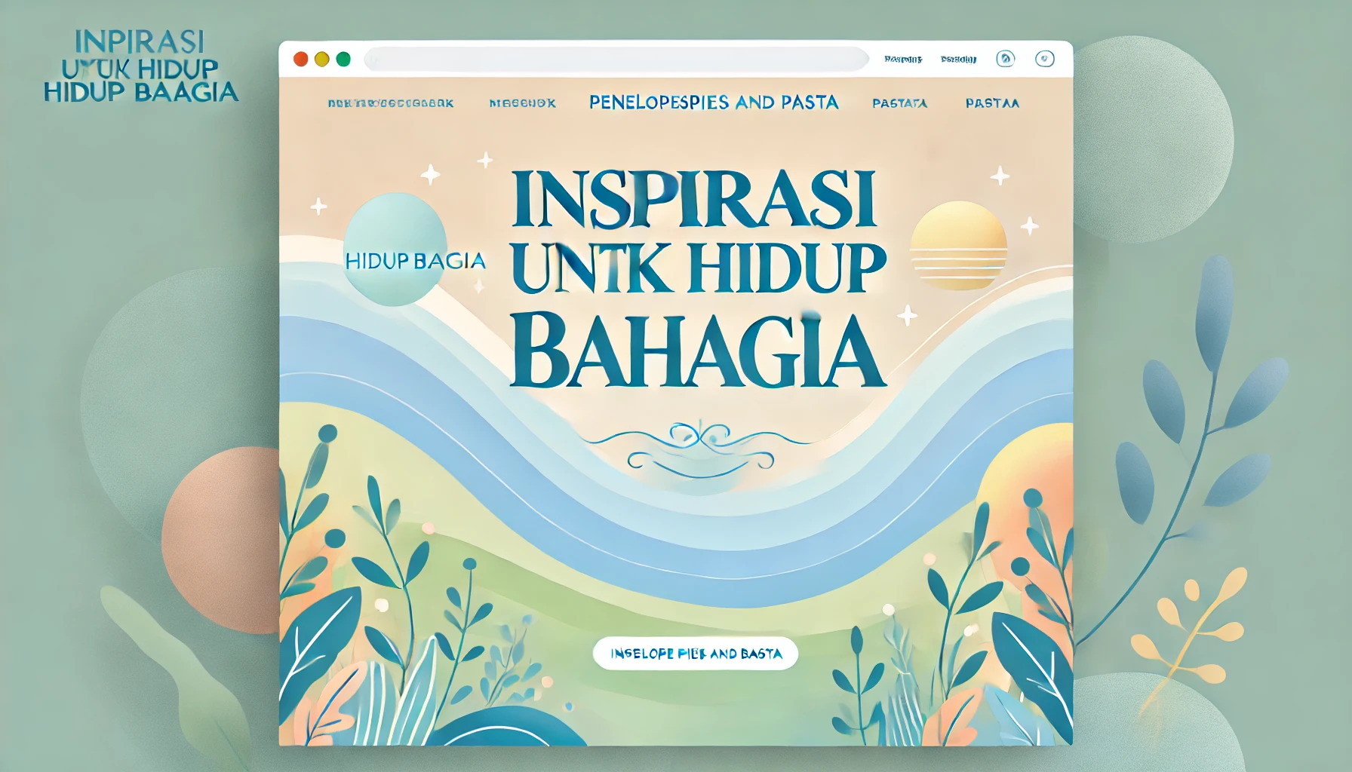Open the PENELOPESPIES AND PASTA menu item
The height and width of the screenshot is (772, 1352).
coord(714,102)
